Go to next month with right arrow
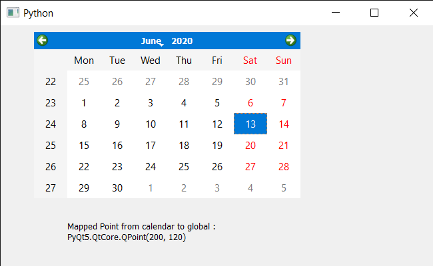Image resolution: width=433 pixels, height=266 pixels. pyautogui.click(x=290, y=41)
